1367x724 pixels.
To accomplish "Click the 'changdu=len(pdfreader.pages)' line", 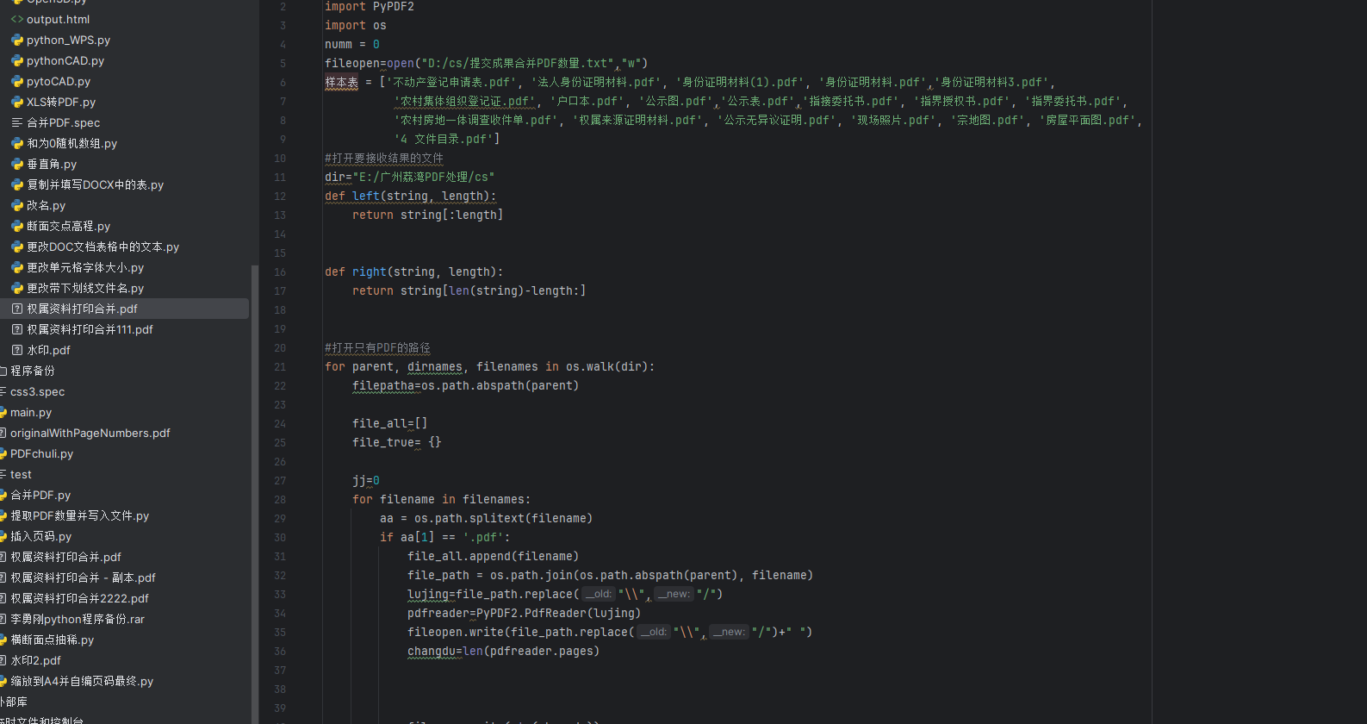I will 504,652.
